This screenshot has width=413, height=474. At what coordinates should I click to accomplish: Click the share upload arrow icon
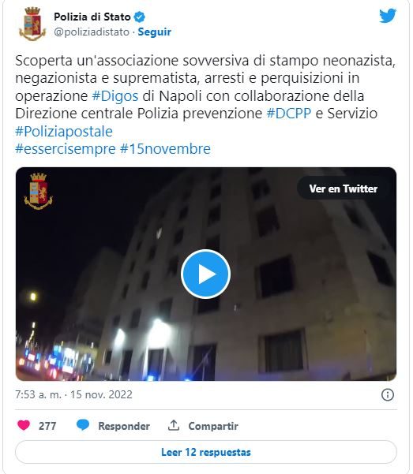(174, 425)
